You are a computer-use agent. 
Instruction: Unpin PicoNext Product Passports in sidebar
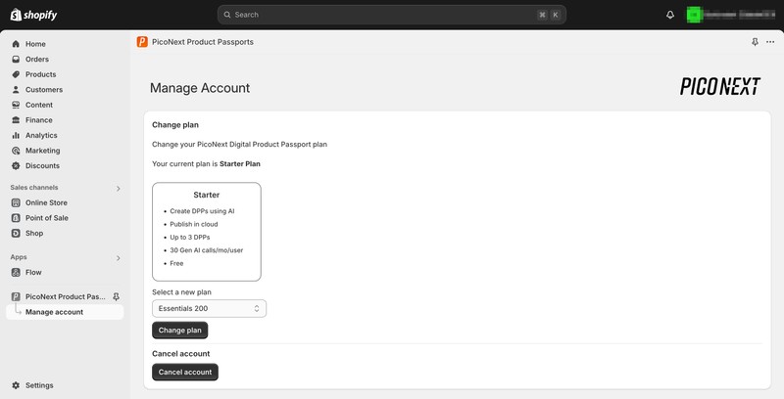point(117,296)
